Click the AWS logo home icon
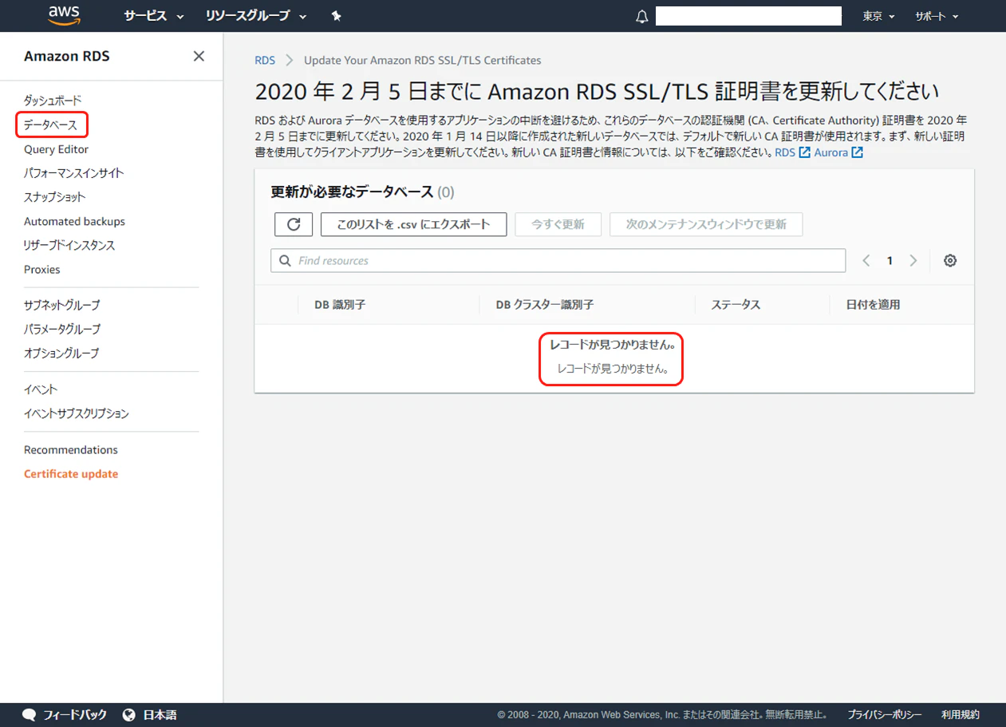 64,15
